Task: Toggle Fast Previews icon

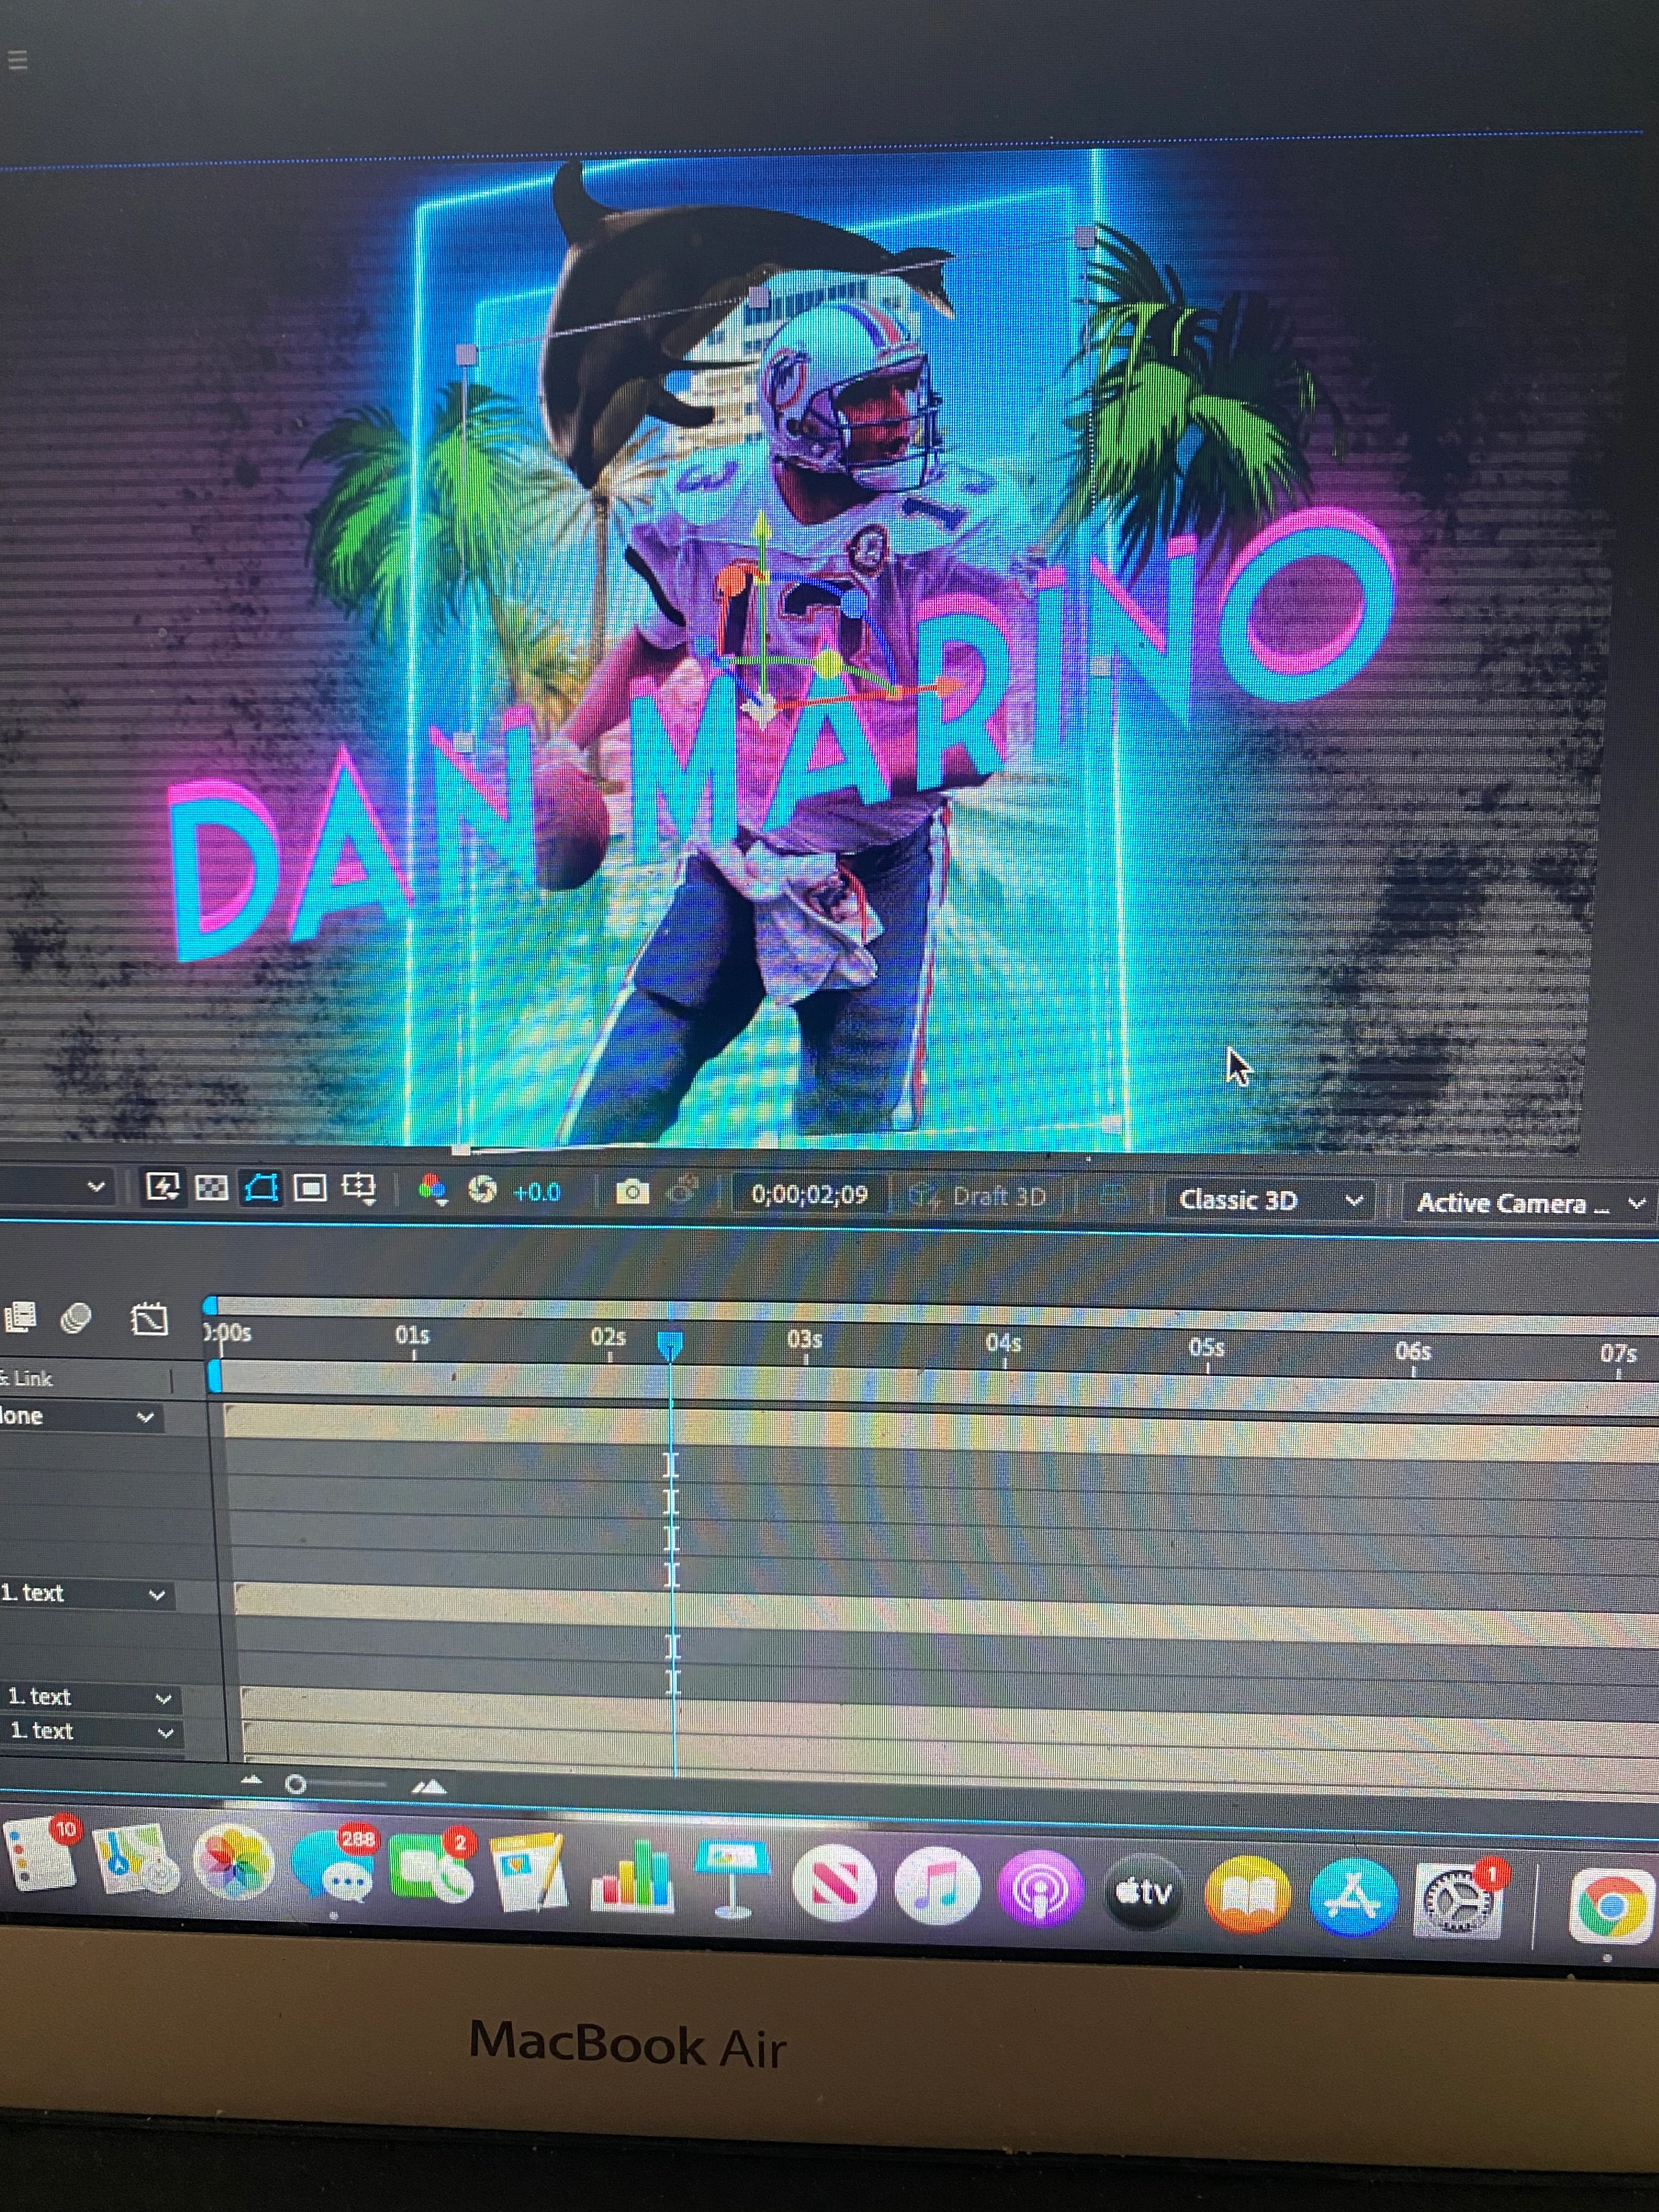Action: click(x=162, y=1187)
